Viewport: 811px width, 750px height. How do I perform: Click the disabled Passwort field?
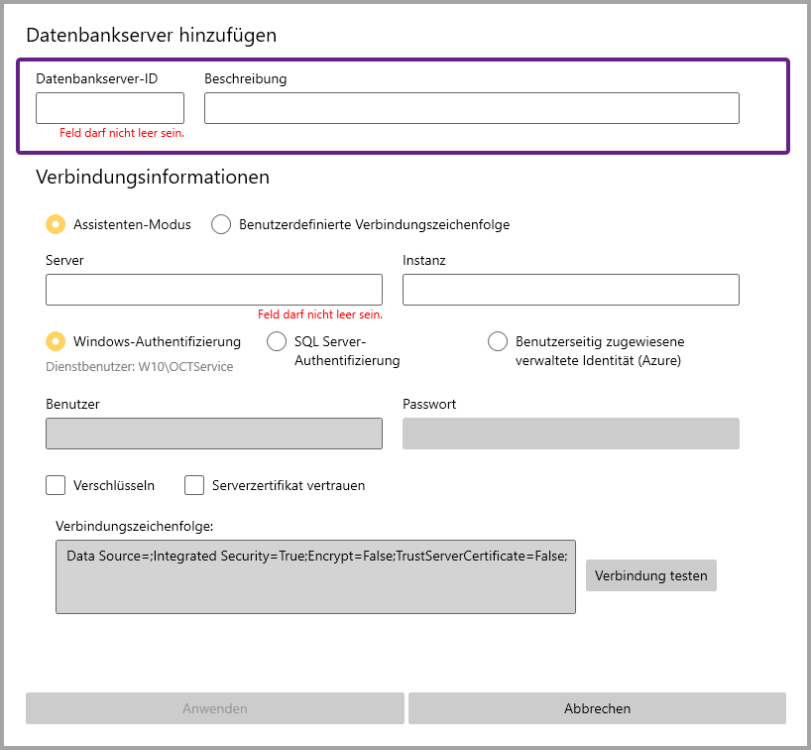click(x=571, y=434)
